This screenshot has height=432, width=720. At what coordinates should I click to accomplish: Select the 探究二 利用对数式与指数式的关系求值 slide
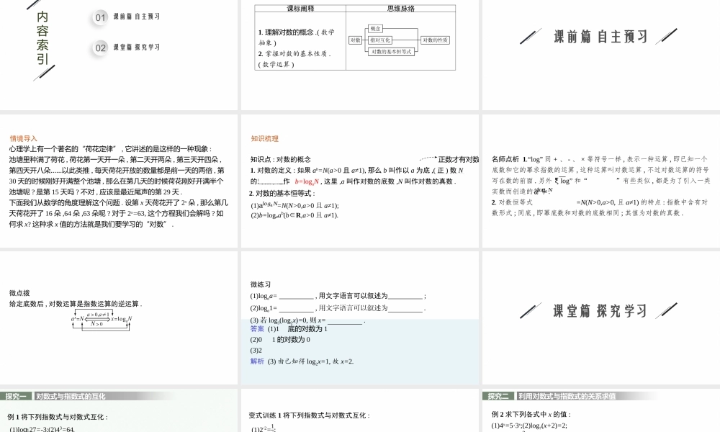point(601,410)
